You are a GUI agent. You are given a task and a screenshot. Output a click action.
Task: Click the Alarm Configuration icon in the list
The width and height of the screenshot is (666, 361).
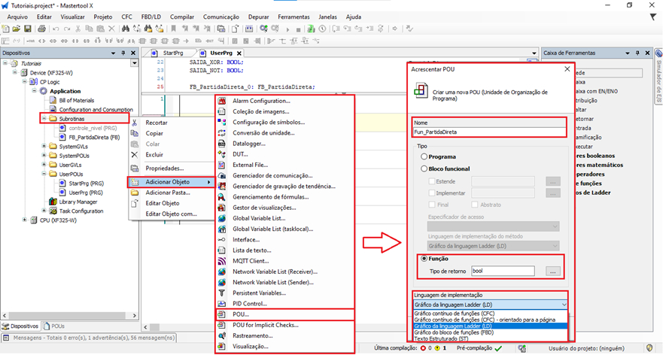coord(222,101)
